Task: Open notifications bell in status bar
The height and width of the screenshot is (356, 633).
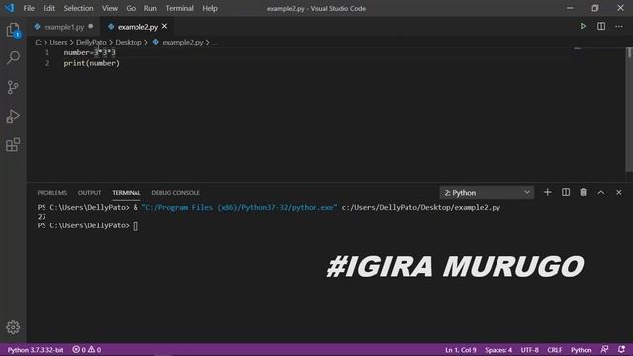Action: coord(621,349)
